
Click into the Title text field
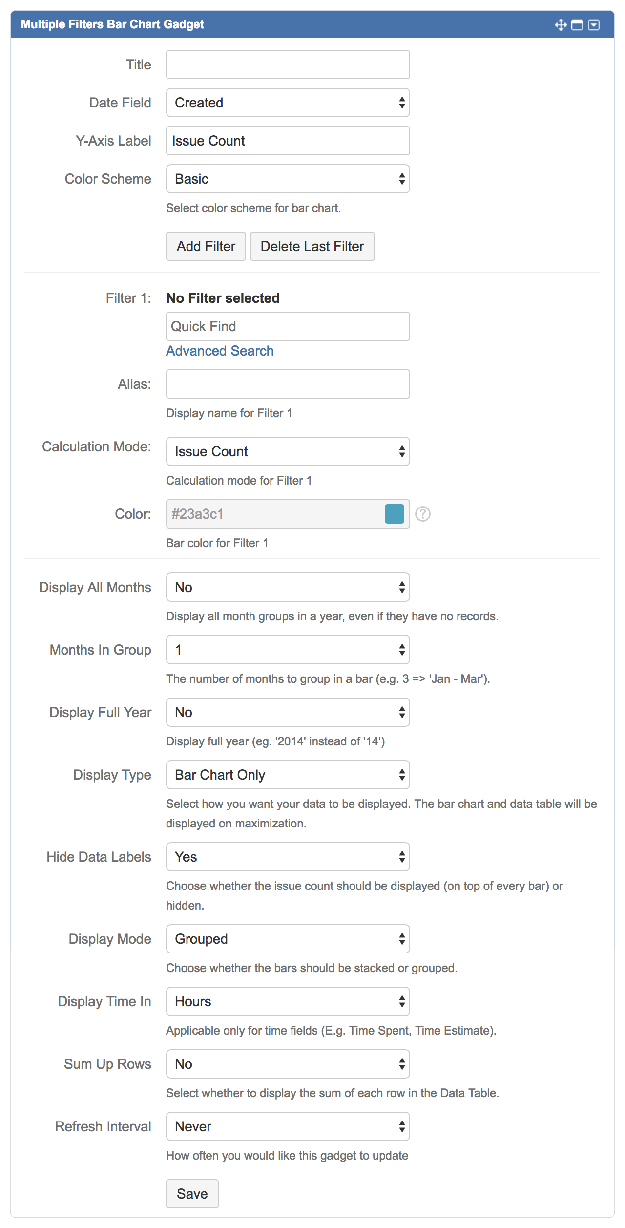[288, 64]
